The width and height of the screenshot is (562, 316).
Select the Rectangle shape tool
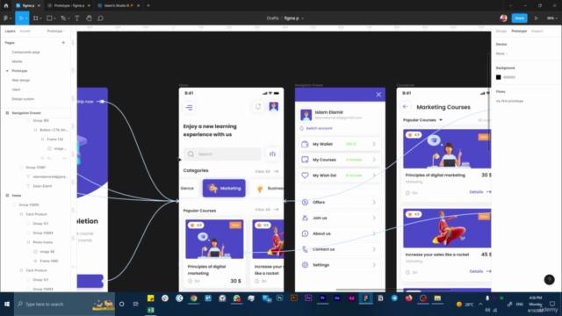pos(49,18)
